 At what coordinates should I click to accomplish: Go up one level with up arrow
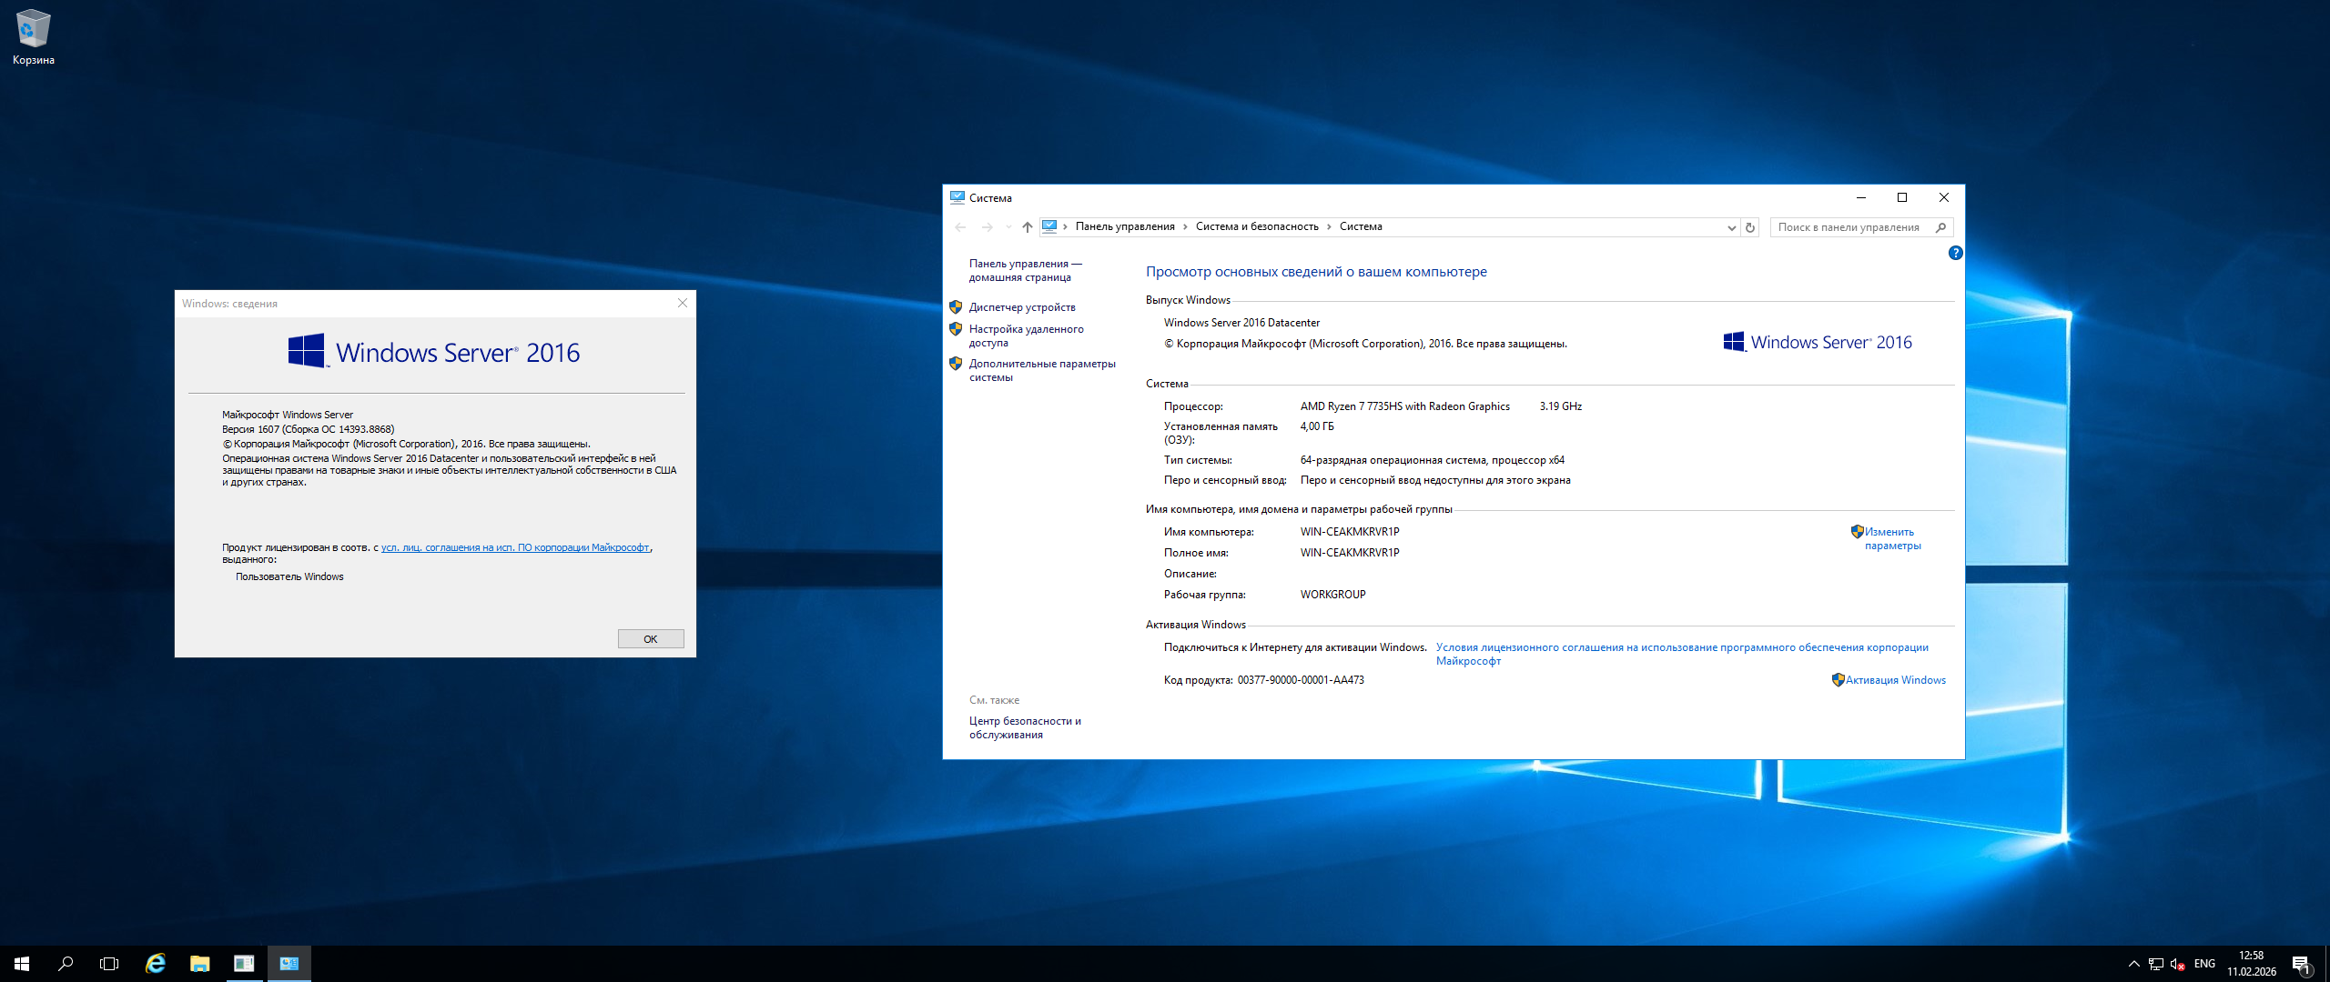tap(1027, 227)
